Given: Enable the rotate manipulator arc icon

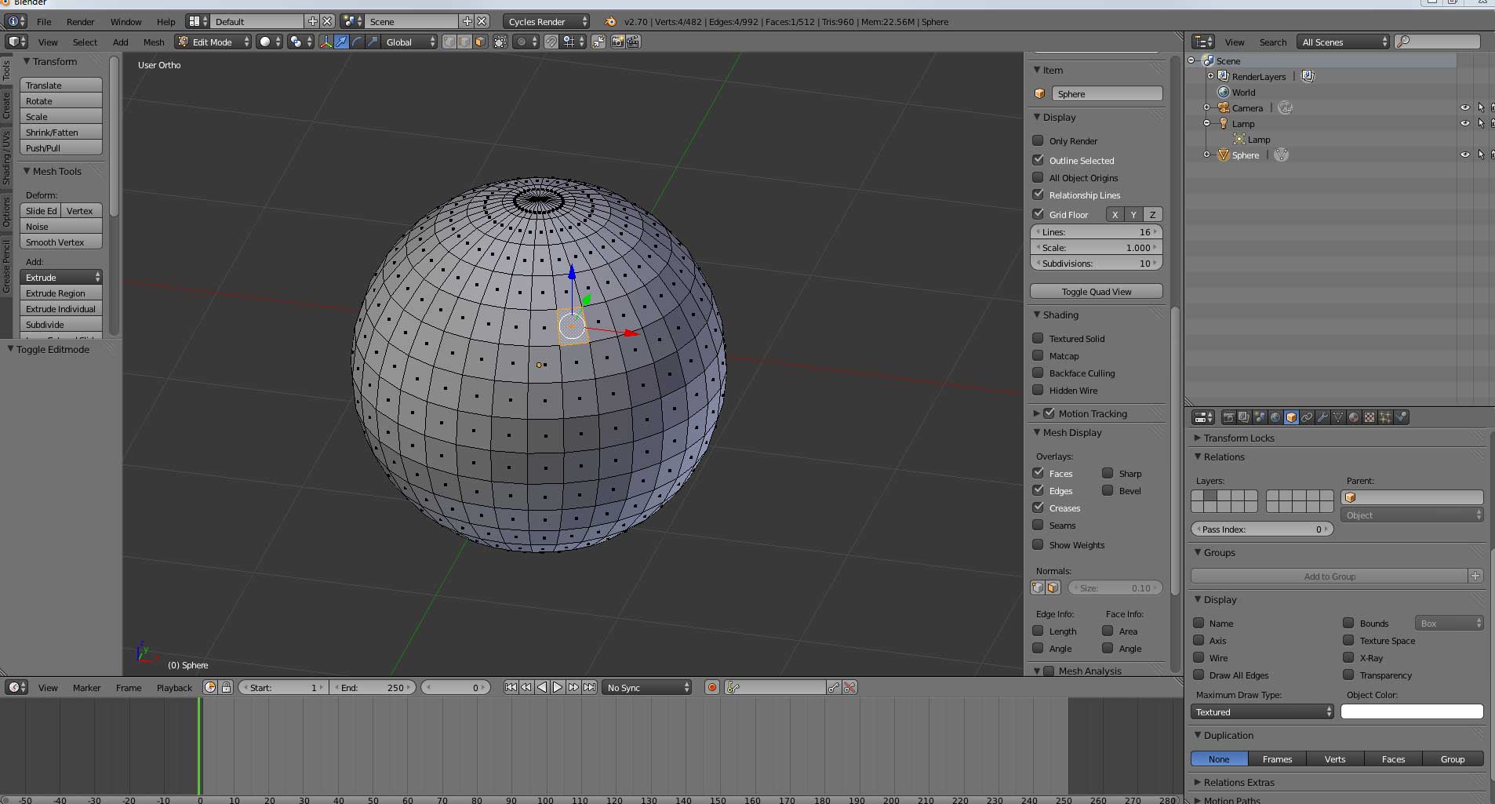Looking at the screenshot, I should click(x=357, y=42).
